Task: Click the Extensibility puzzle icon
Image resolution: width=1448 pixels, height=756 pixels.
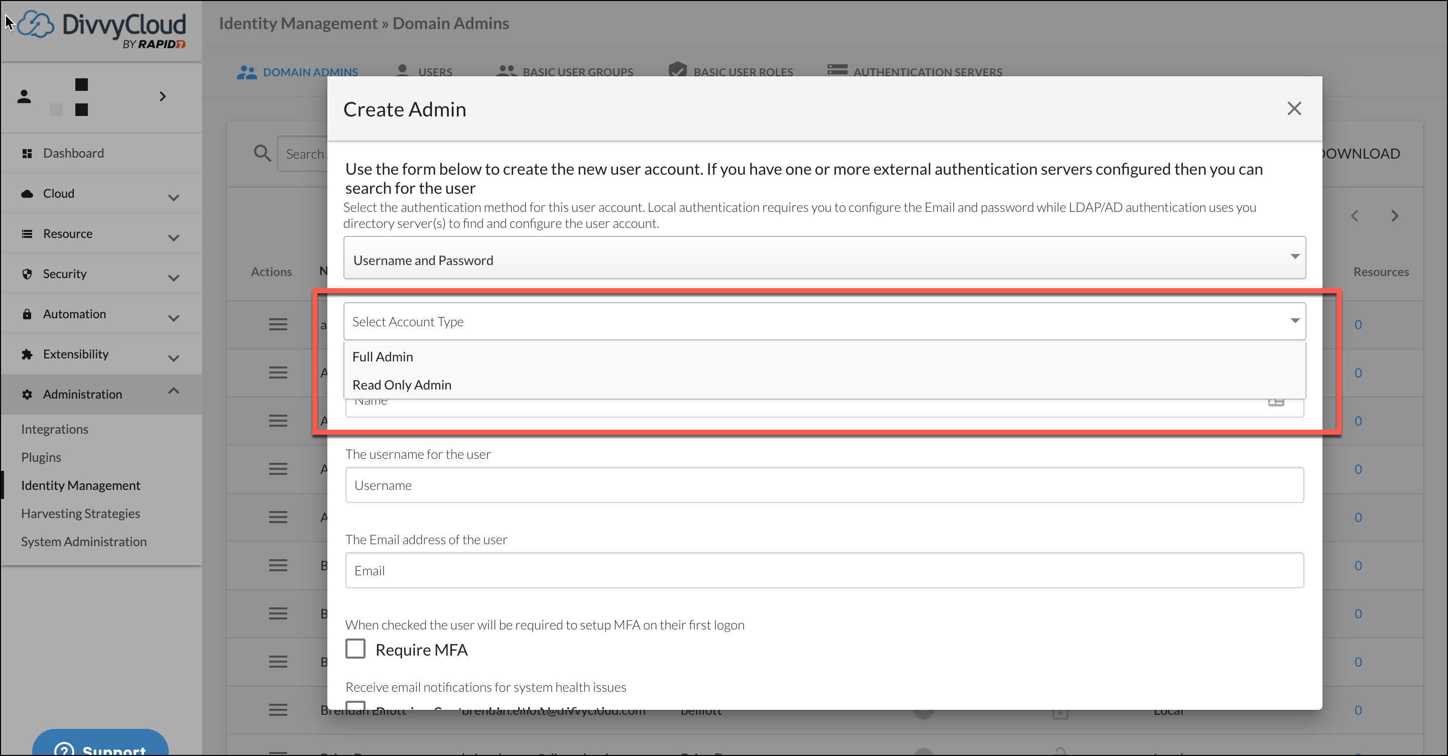Action: [27, 354]
